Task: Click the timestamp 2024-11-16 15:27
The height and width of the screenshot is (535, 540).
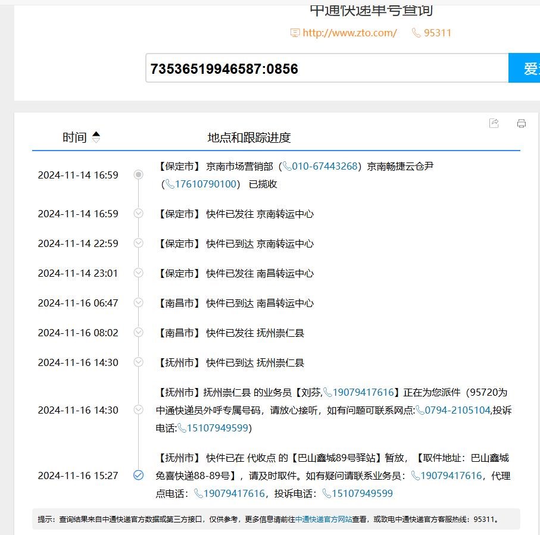Action: click(78, 475)
